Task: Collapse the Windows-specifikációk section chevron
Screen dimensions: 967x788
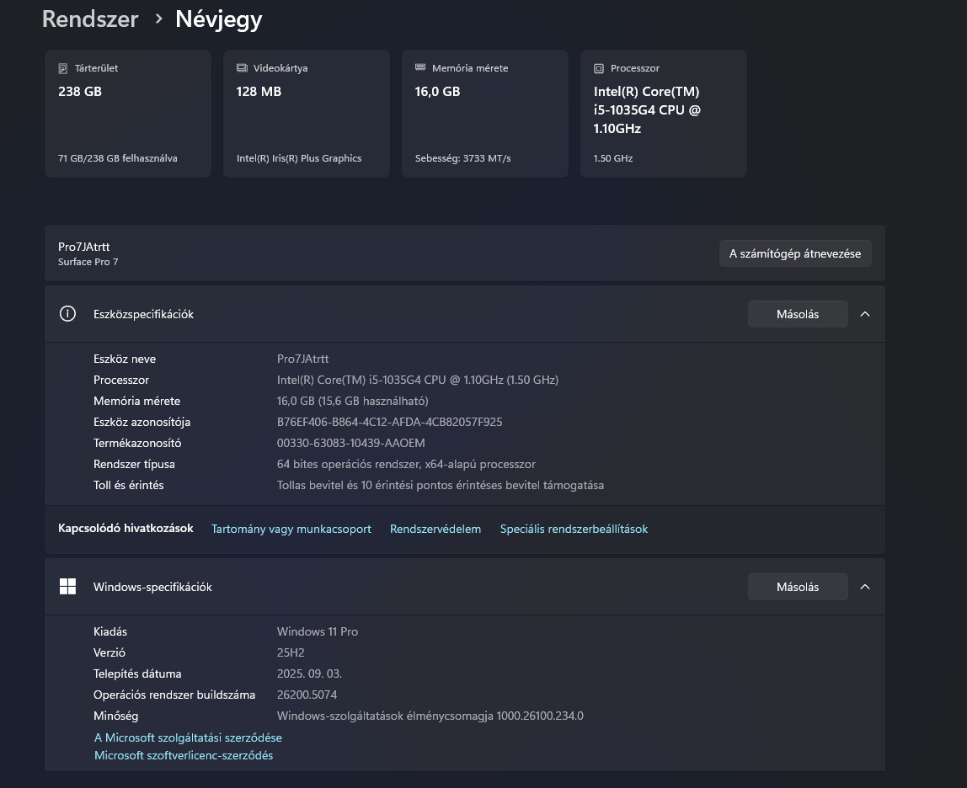Action: (x=865, y=587)
